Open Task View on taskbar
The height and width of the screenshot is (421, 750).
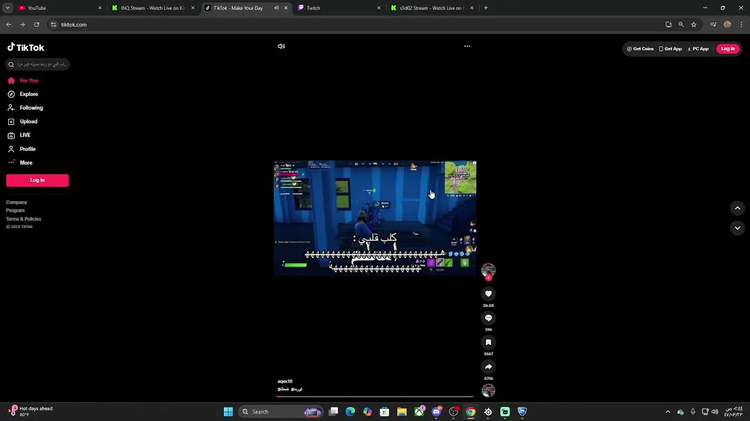click(333, 412)
